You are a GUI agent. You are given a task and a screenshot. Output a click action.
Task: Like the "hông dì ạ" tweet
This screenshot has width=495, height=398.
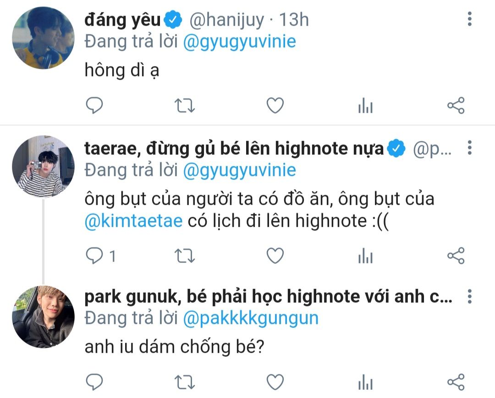click(x=275, y=105)
